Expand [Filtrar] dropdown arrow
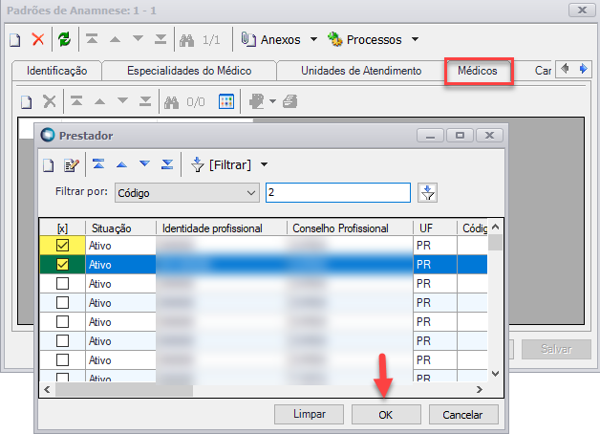The width and height of the screenshot is (600, 434). 264,165
